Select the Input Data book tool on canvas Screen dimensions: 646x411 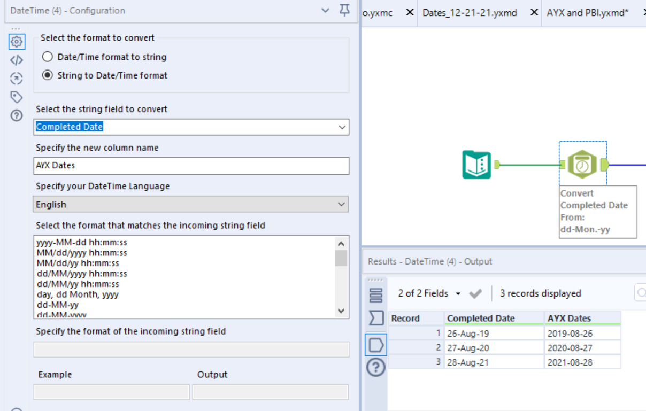pyautogui.click(x=476, y=165)
